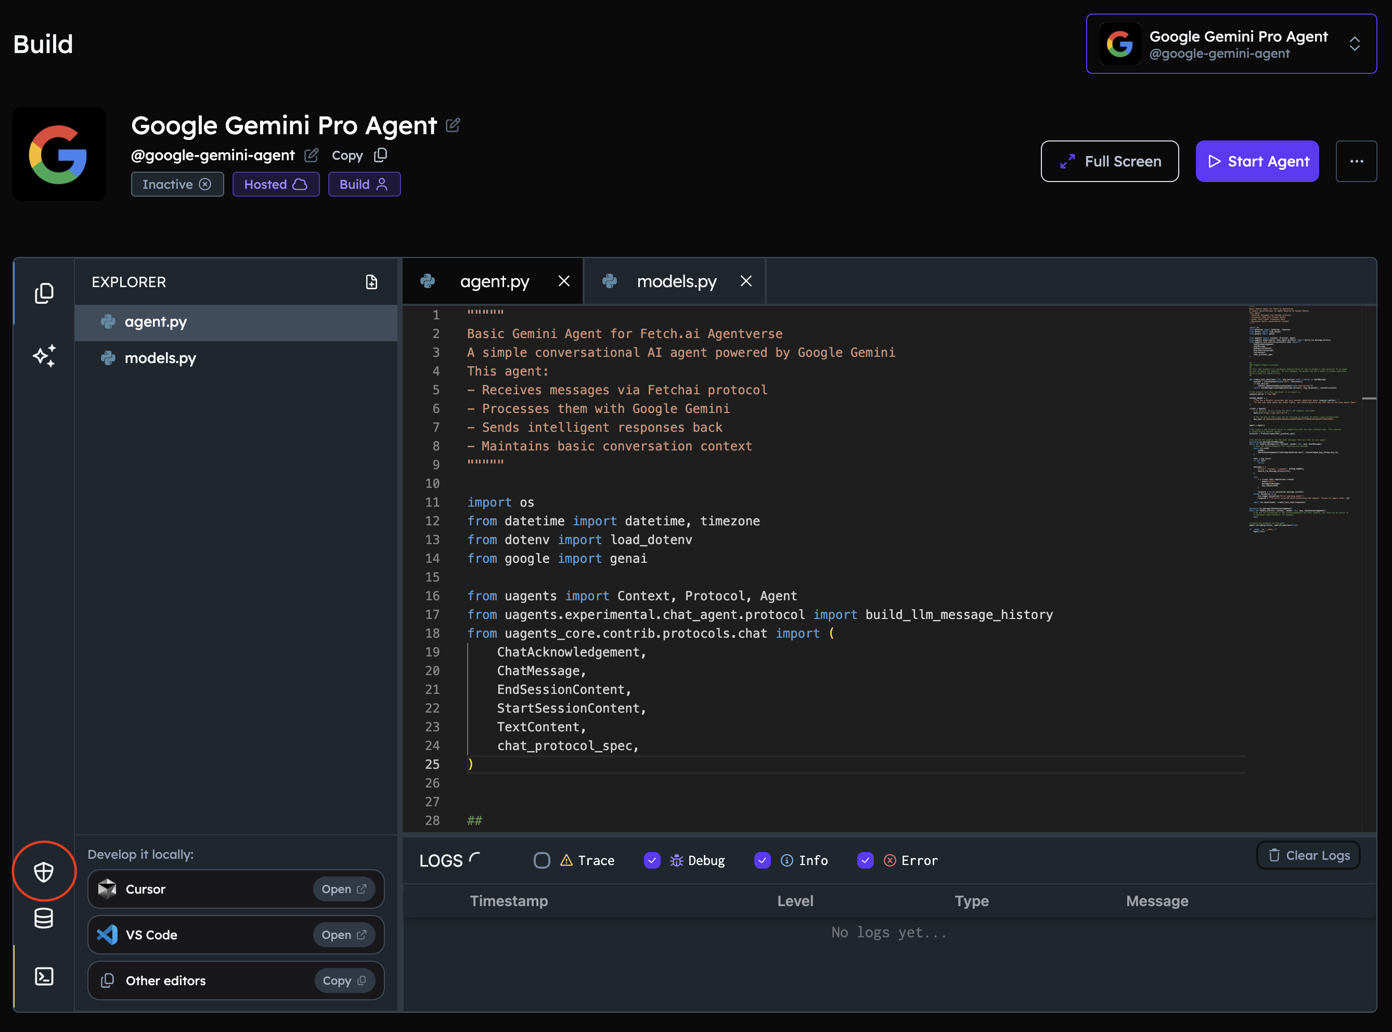
Task: Select models.py in Explorer
Action: pyautogui.click(x=236, y=358)
